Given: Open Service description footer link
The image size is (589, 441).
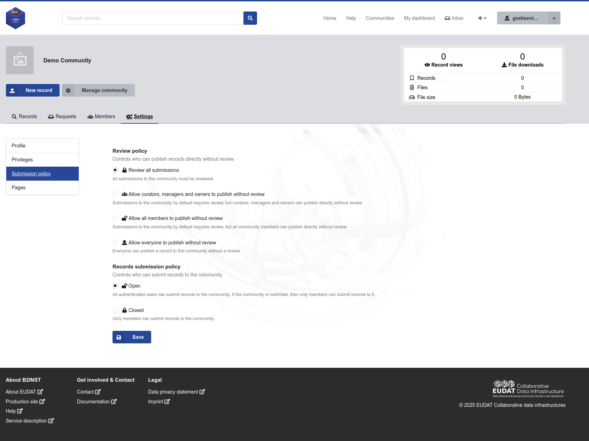Looking at the screenshot, I should coord(30,421).
